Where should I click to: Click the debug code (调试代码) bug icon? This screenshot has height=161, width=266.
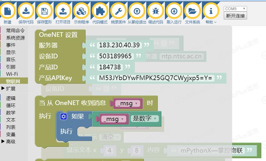pos(155,11)
